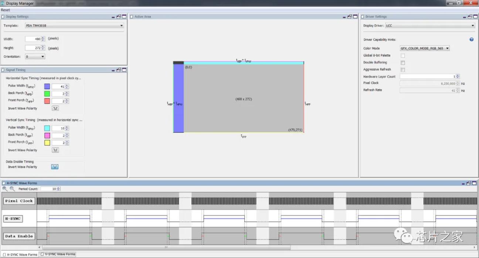Open the Orientation dropdown
Viewport: 479px width, 258px height.
(35, 57)
